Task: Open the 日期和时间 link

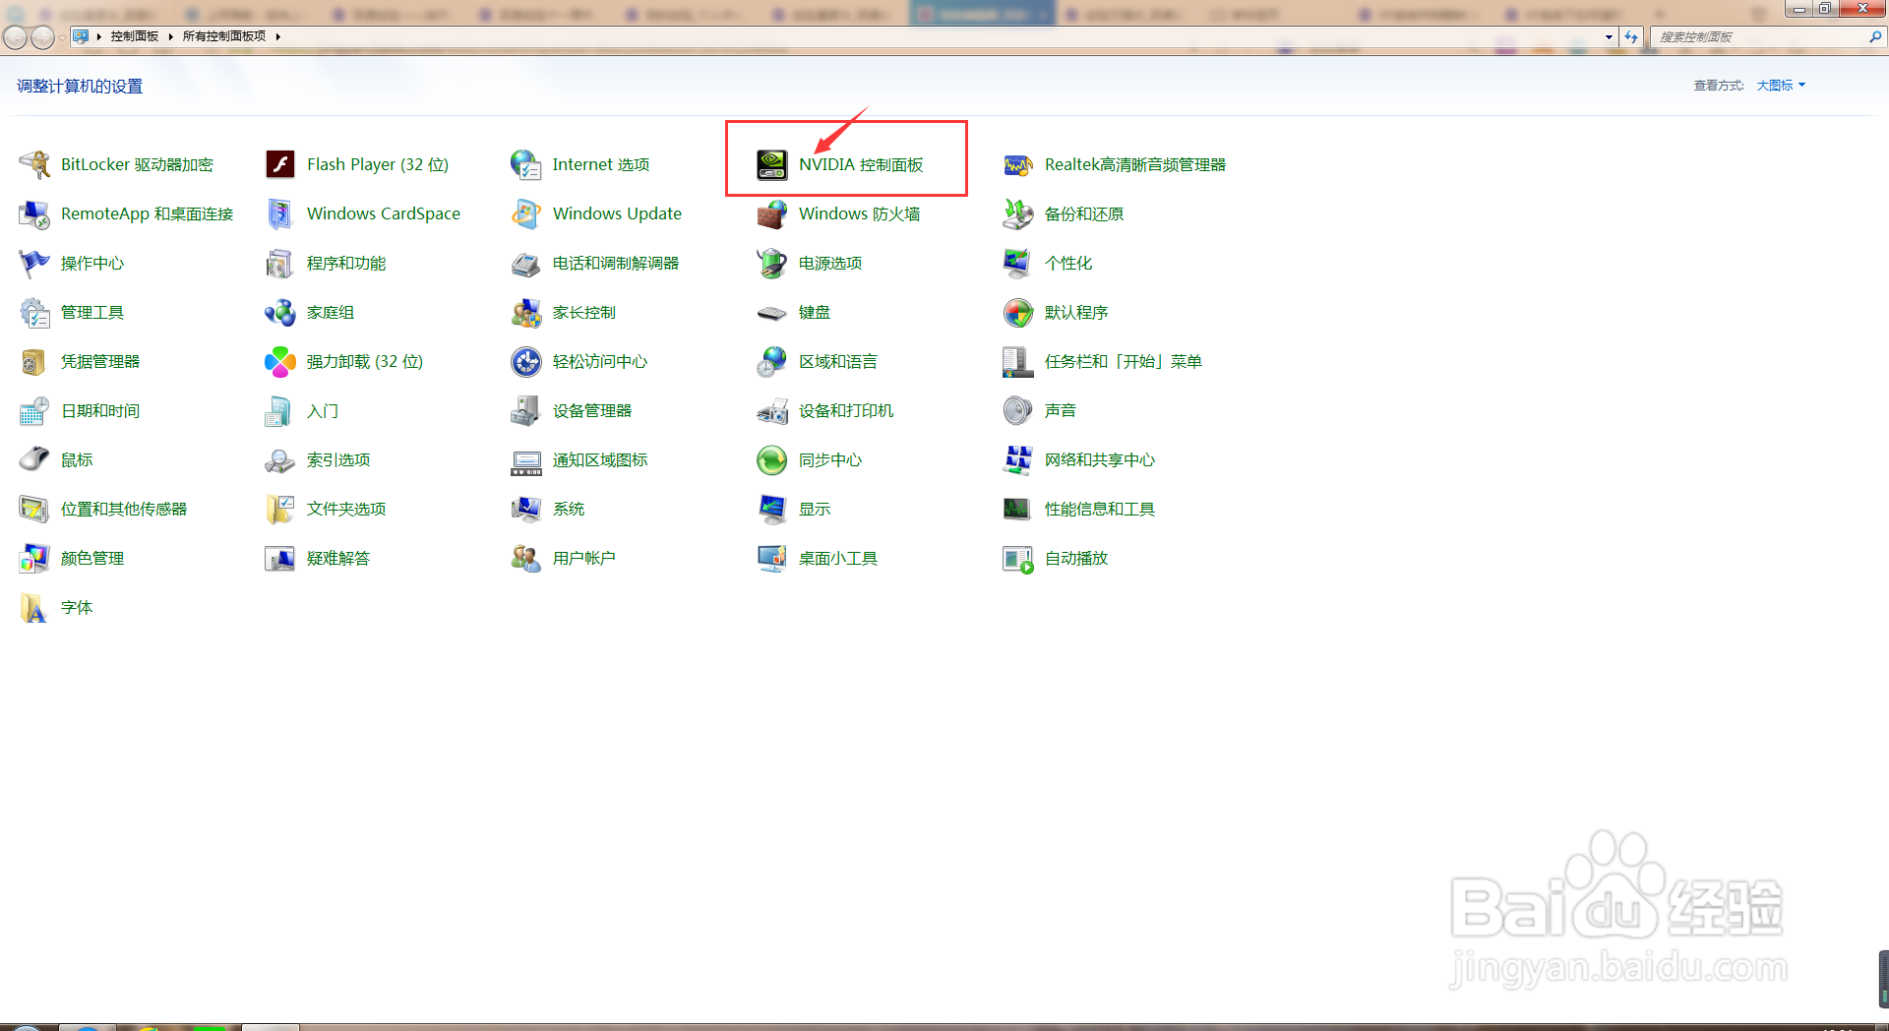Action: (x=100, y=410)
